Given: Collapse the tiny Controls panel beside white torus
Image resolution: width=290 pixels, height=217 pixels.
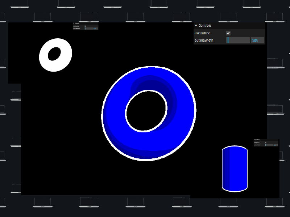Looking at the screenshot, I should tap(74, 24).
